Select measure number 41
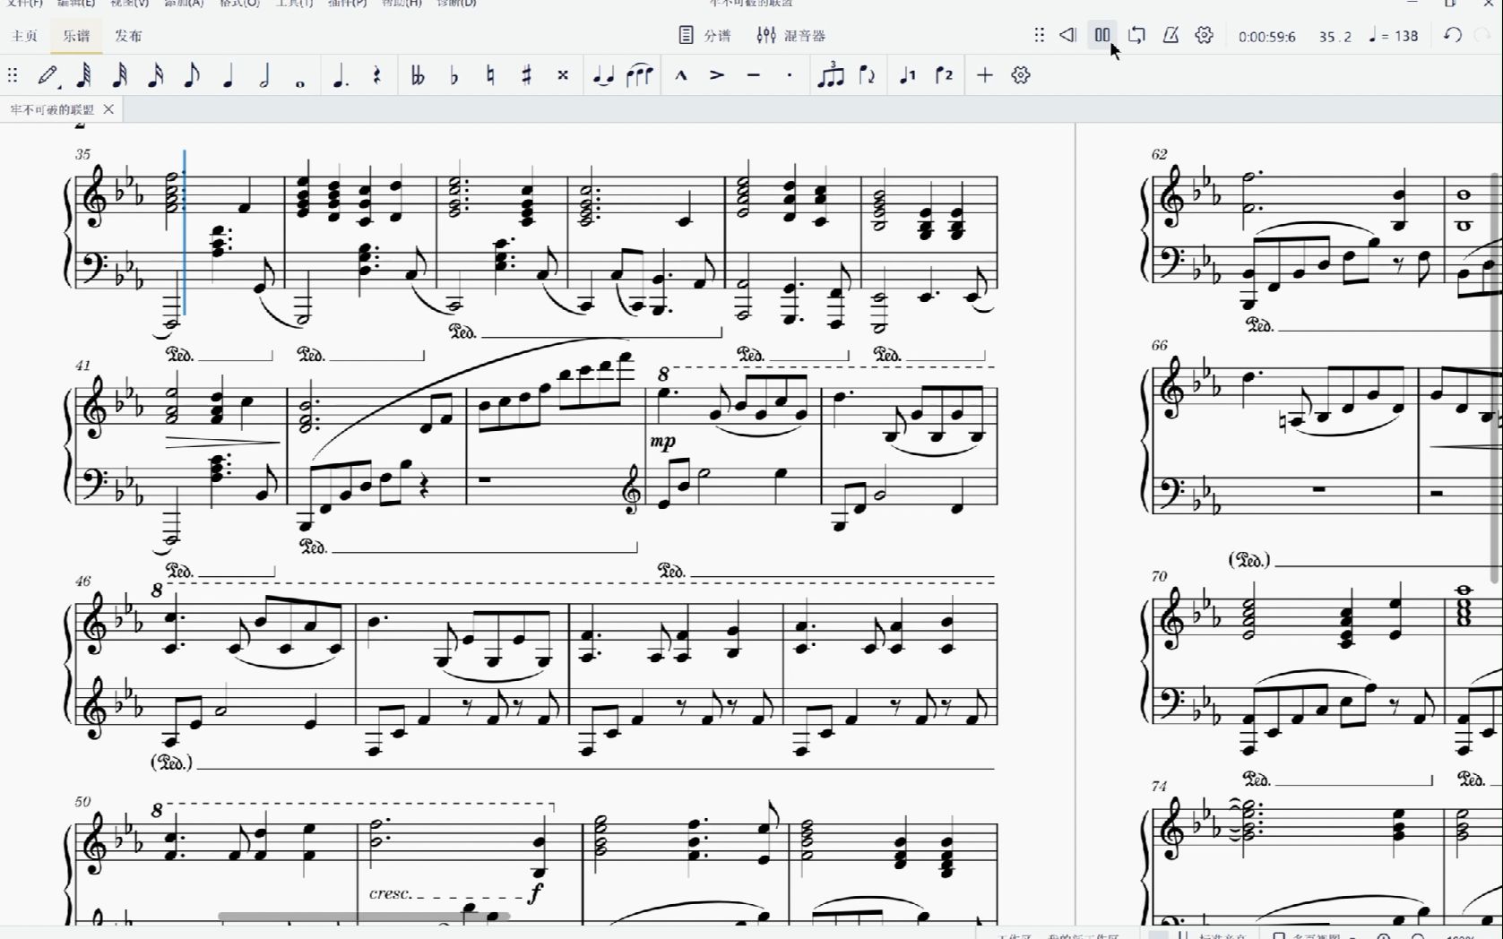Screen dimensions: 1503x939 click(x=82, y=366)
